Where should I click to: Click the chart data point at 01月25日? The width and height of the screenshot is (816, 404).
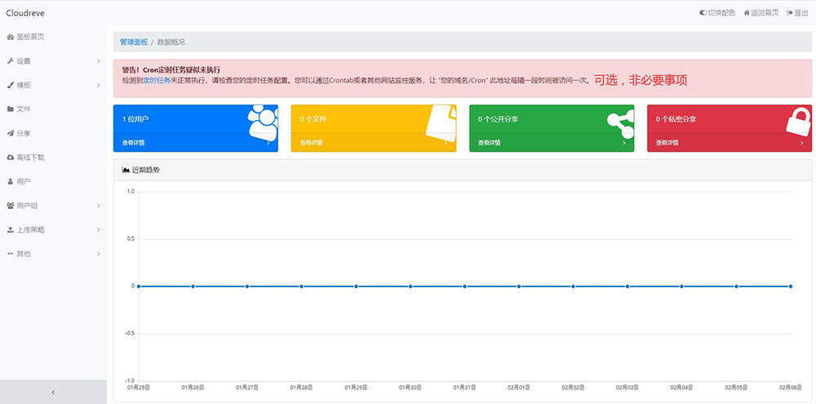[x=139, y=286]
